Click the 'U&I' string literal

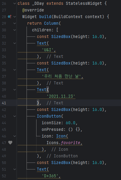(48, 50)
